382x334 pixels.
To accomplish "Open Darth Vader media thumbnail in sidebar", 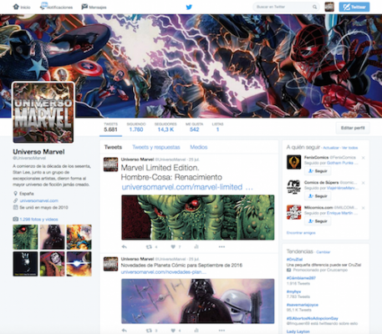I will (52, 237).
